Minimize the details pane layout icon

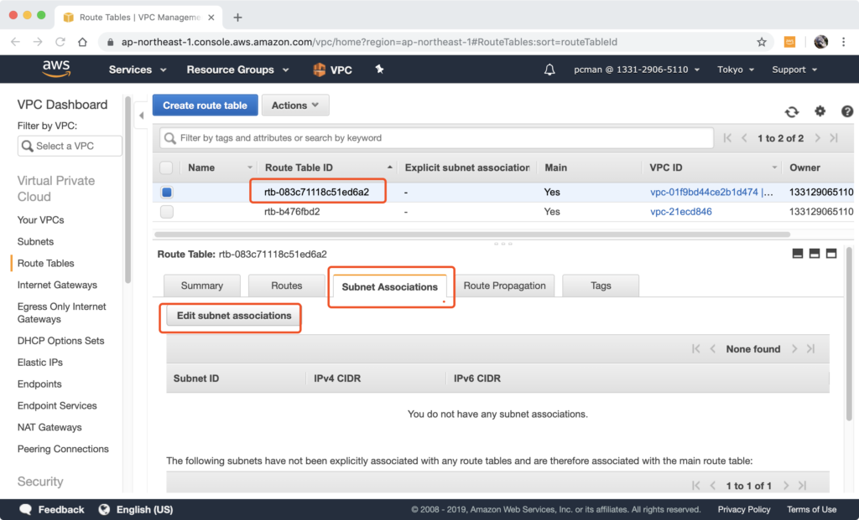(x=798, y=253)
